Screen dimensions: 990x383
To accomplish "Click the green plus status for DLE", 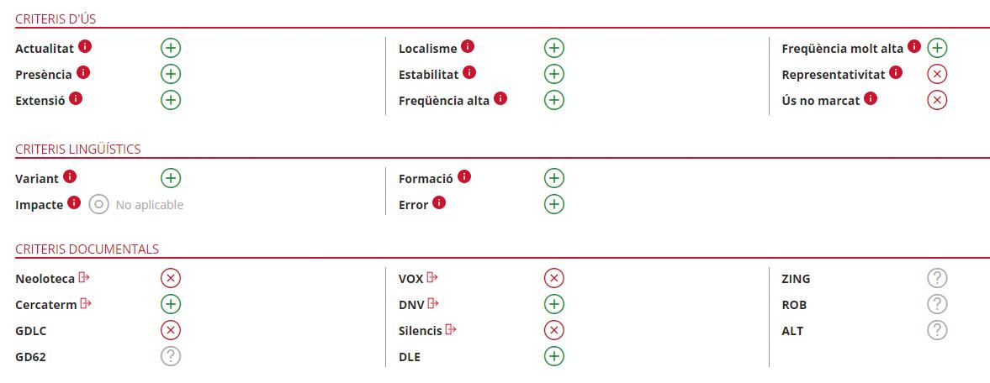I will point(553,356).
